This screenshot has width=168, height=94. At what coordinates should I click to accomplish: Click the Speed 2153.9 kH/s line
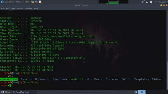click(58, 43)
